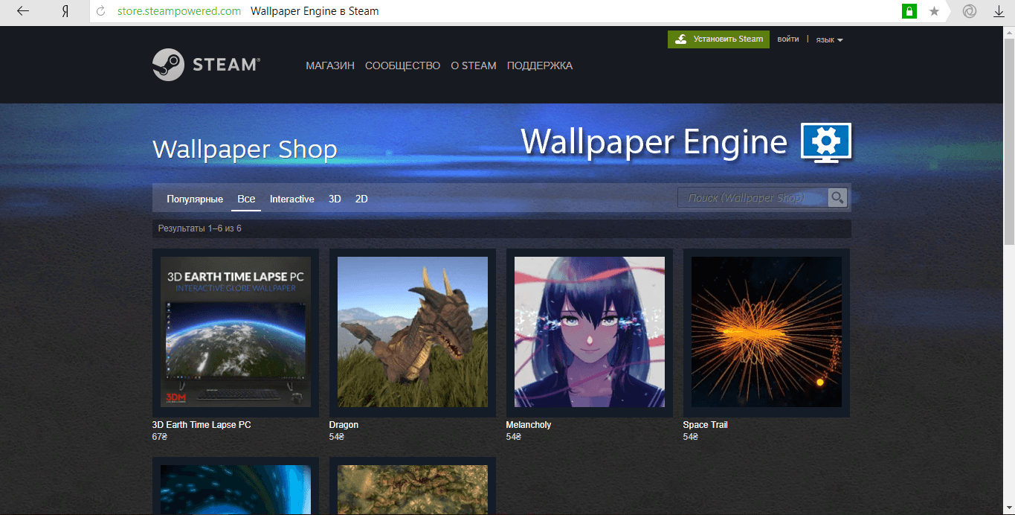Viewport: 1015px width, 515px height.
Task: Open the Yandex home button
Action: pyautogui.click(x=65, y=11)
